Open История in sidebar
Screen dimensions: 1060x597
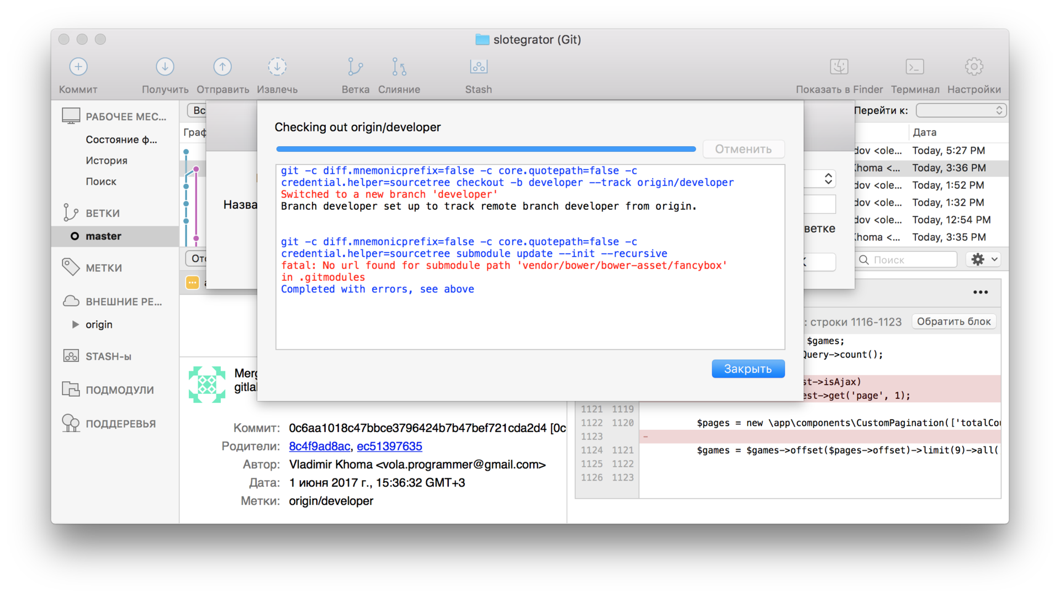pos(106,161)
